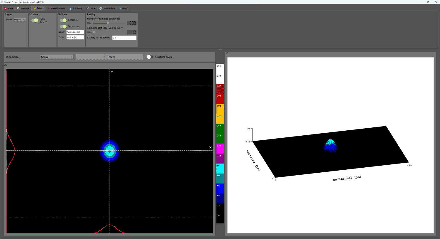Screen dimensions: 440x239
Task: Disable the Enable 3D switch
Action: click(63, 20)
